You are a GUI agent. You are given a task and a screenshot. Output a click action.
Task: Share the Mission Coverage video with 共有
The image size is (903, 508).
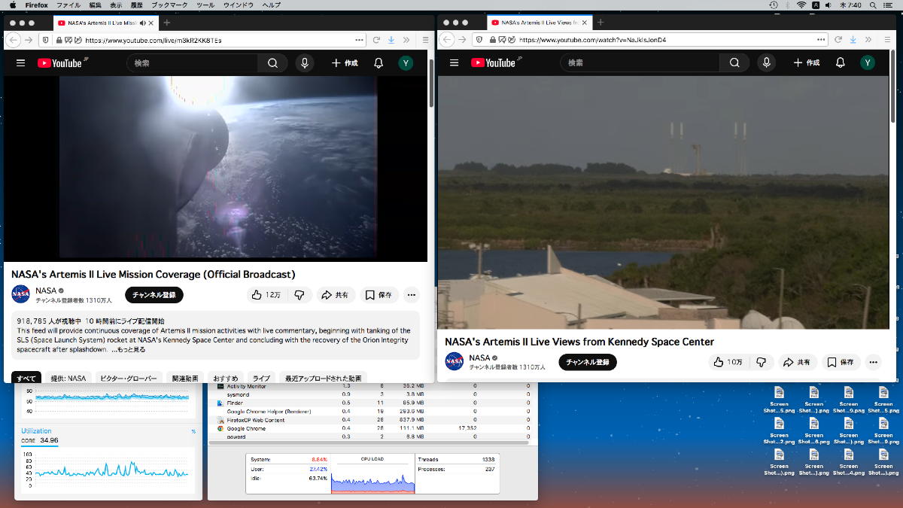(x=336, y=295)
